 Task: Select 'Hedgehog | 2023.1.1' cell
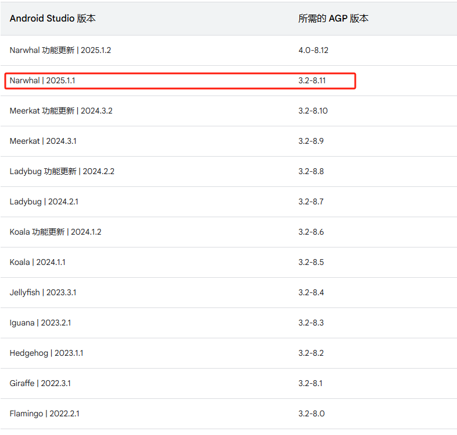[47, 353]
